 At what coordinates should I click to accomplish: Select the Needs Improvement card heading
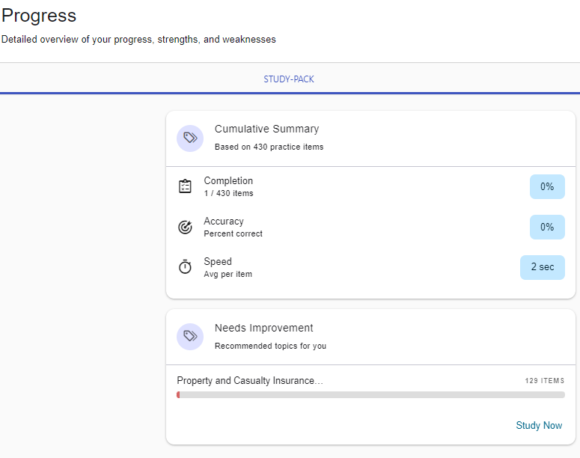(263, 328)
